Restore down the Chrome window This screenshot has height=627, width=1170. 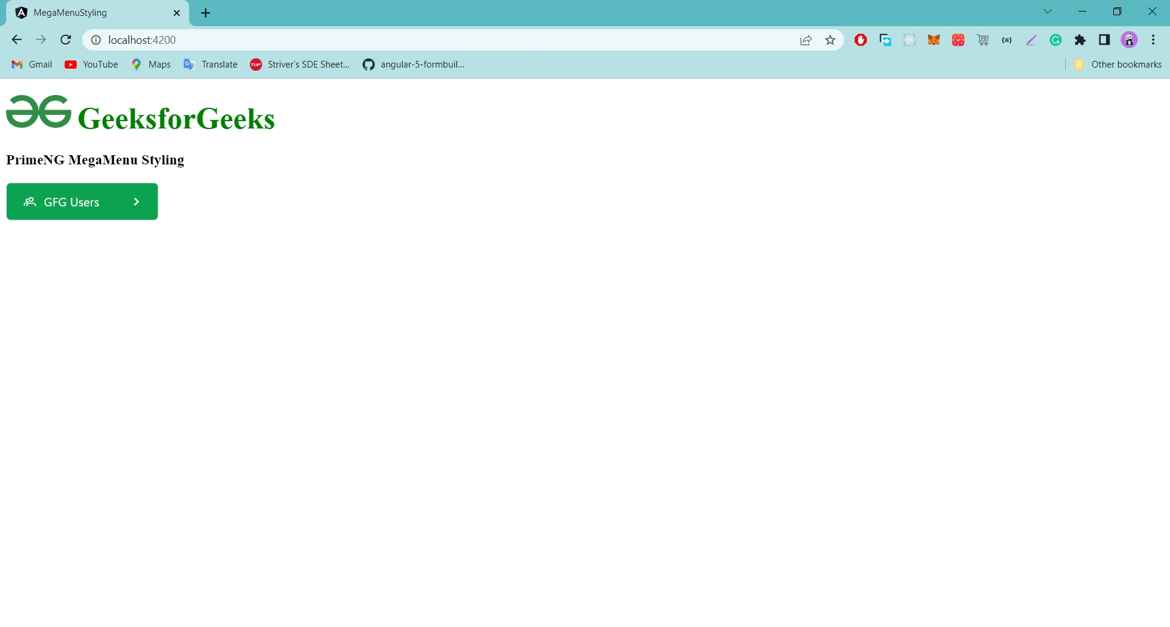point(1118,12)
